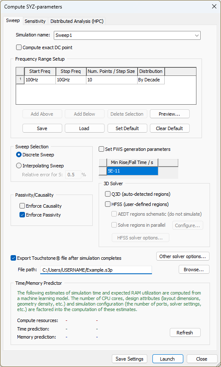Select the Stop Freq cell 10GHz
This screenshot has width=221, height=367.
tap(71, 80)
